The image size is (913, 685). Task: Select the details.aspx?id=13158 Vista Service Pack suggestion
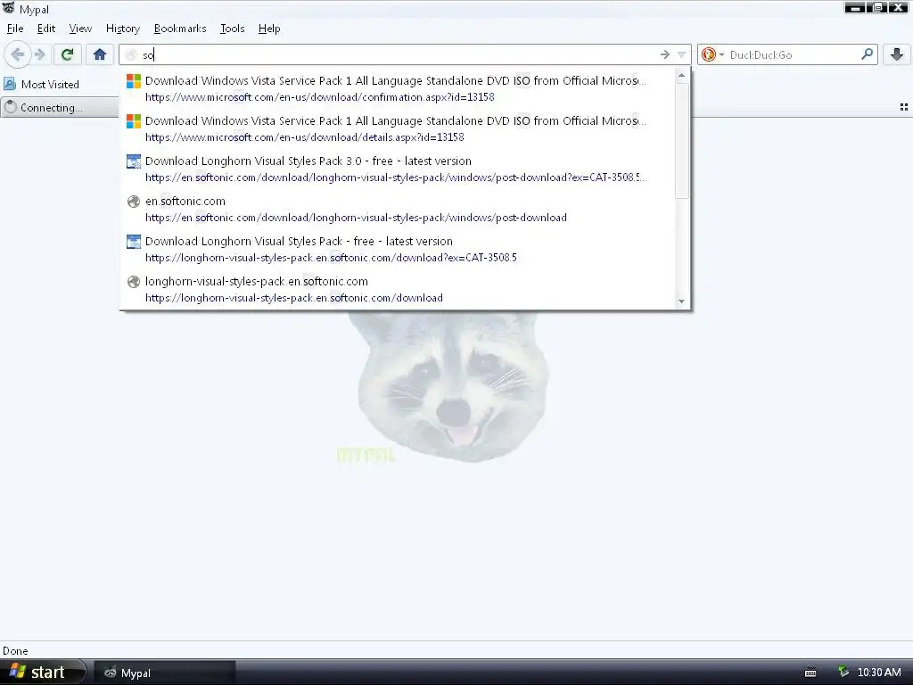pos(397,128)
